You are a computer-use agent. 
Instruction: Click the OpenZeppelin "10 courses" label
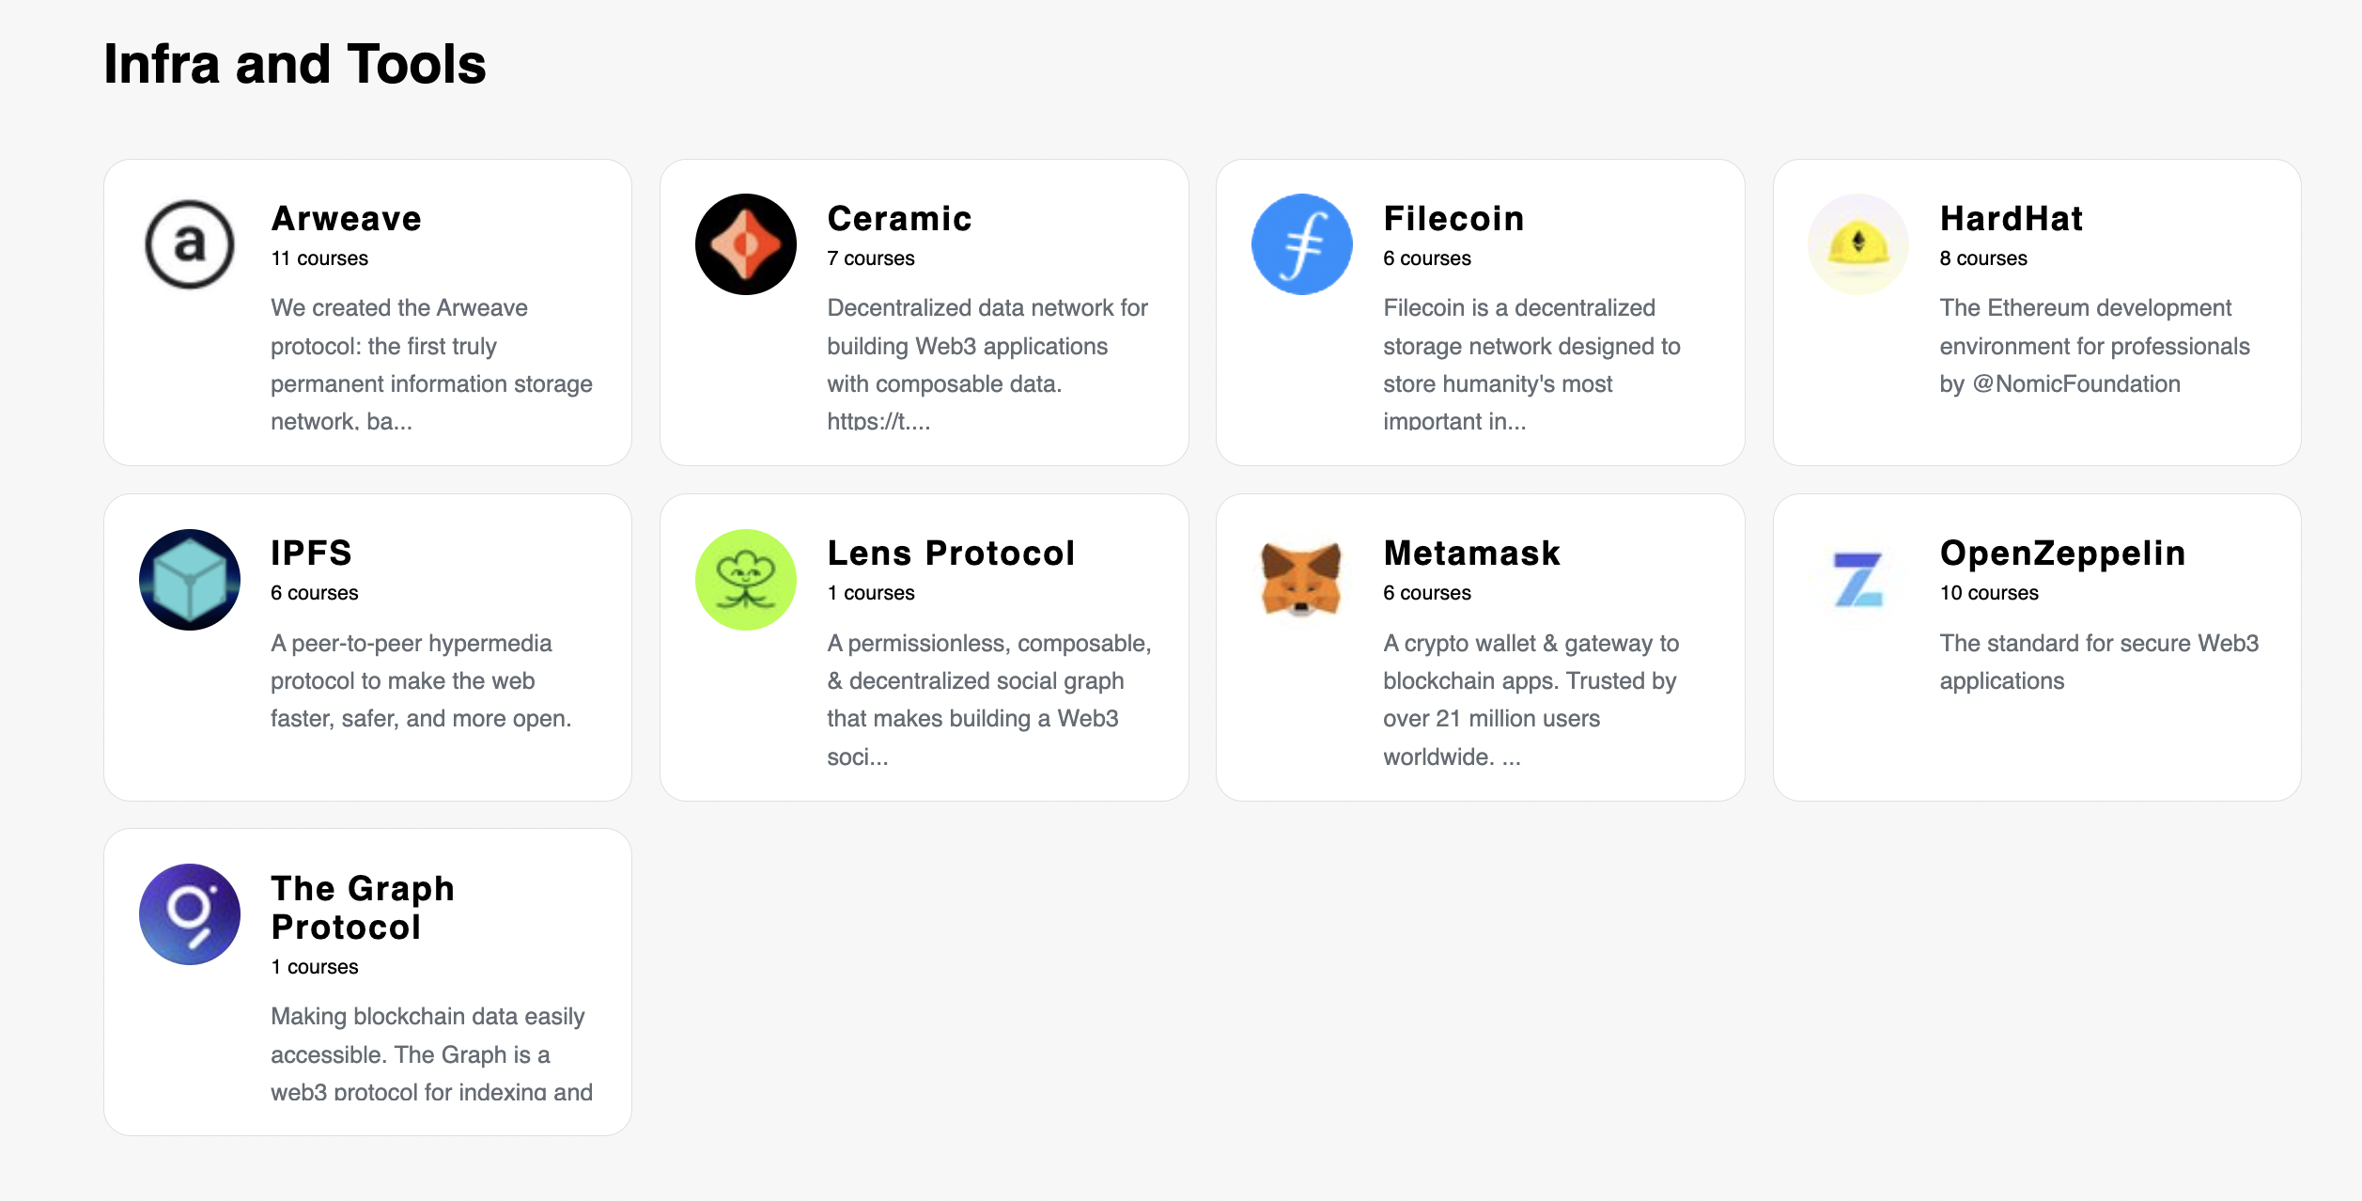pyautogui.click(x=1989, y=593)
